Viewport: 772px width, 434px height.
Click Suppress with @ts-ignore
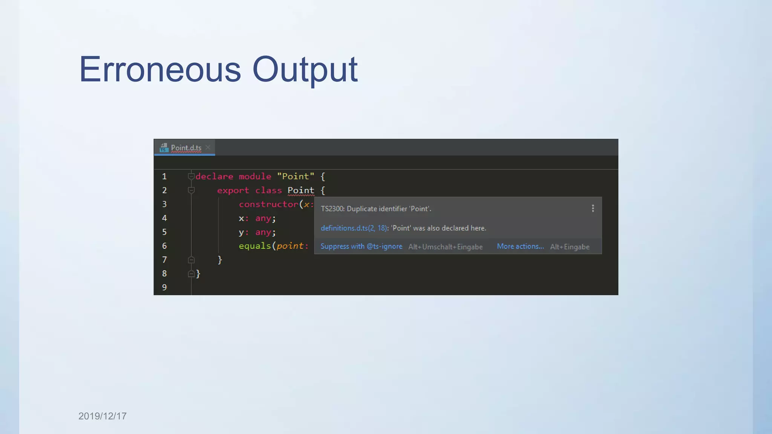(361, 246)
